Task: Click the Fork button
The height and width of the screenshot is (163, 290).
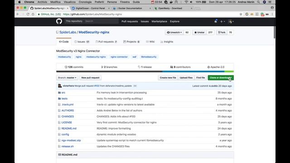Action: 222,32
